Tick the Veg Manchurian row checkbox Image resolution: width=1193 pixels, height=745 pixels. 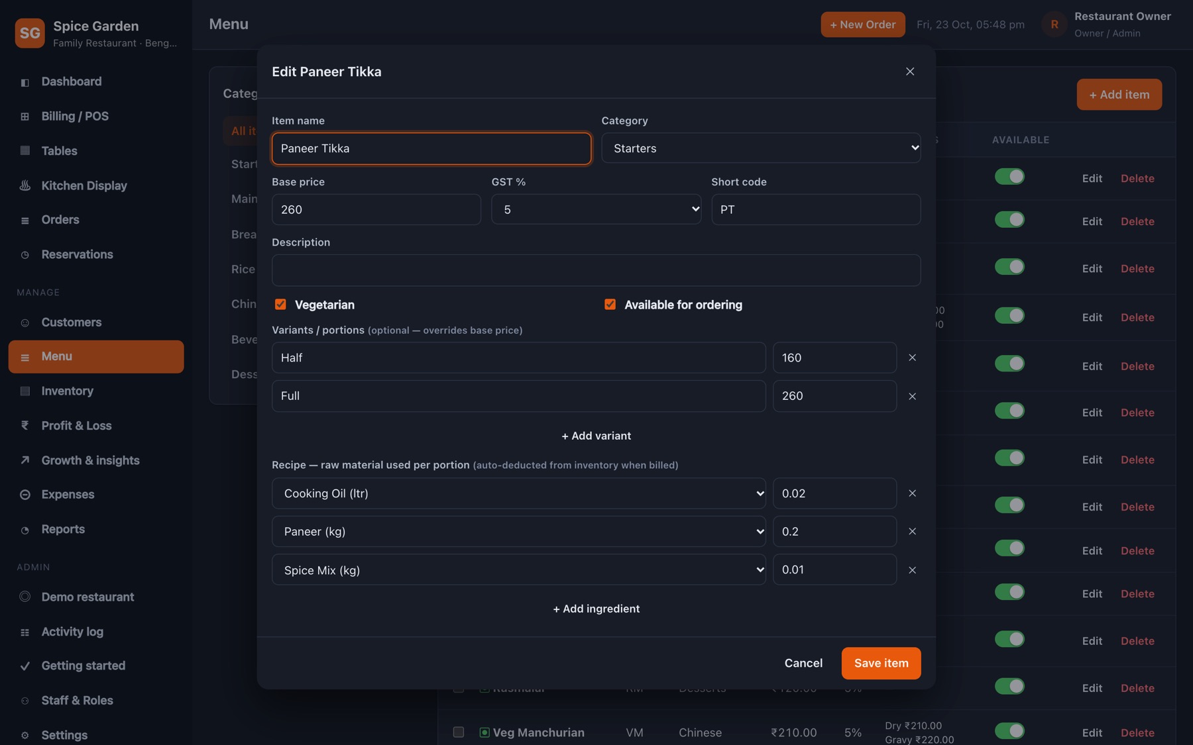pos(458,732)
